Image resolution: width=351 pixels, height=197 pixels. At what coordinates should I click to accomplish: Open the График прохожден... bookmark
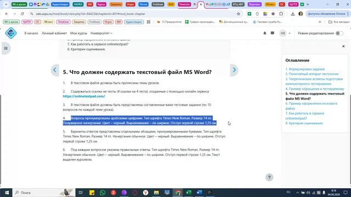[x=200, y=22]
